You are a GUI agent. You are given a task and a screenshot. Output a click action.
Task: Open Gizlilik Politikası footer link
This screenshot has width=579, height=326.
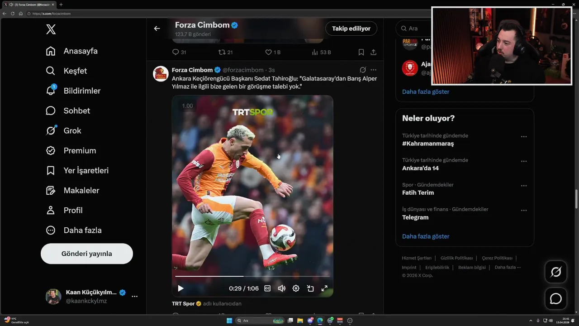pos(456,258)
